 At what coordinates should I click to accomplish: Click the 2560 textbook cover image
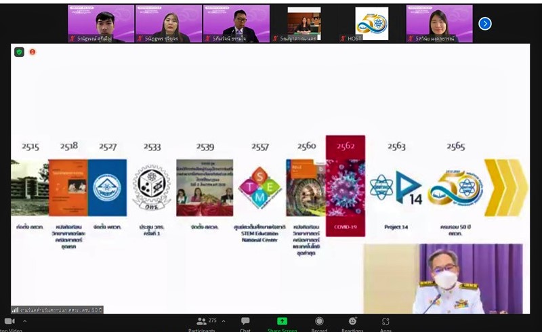point(306,188)
